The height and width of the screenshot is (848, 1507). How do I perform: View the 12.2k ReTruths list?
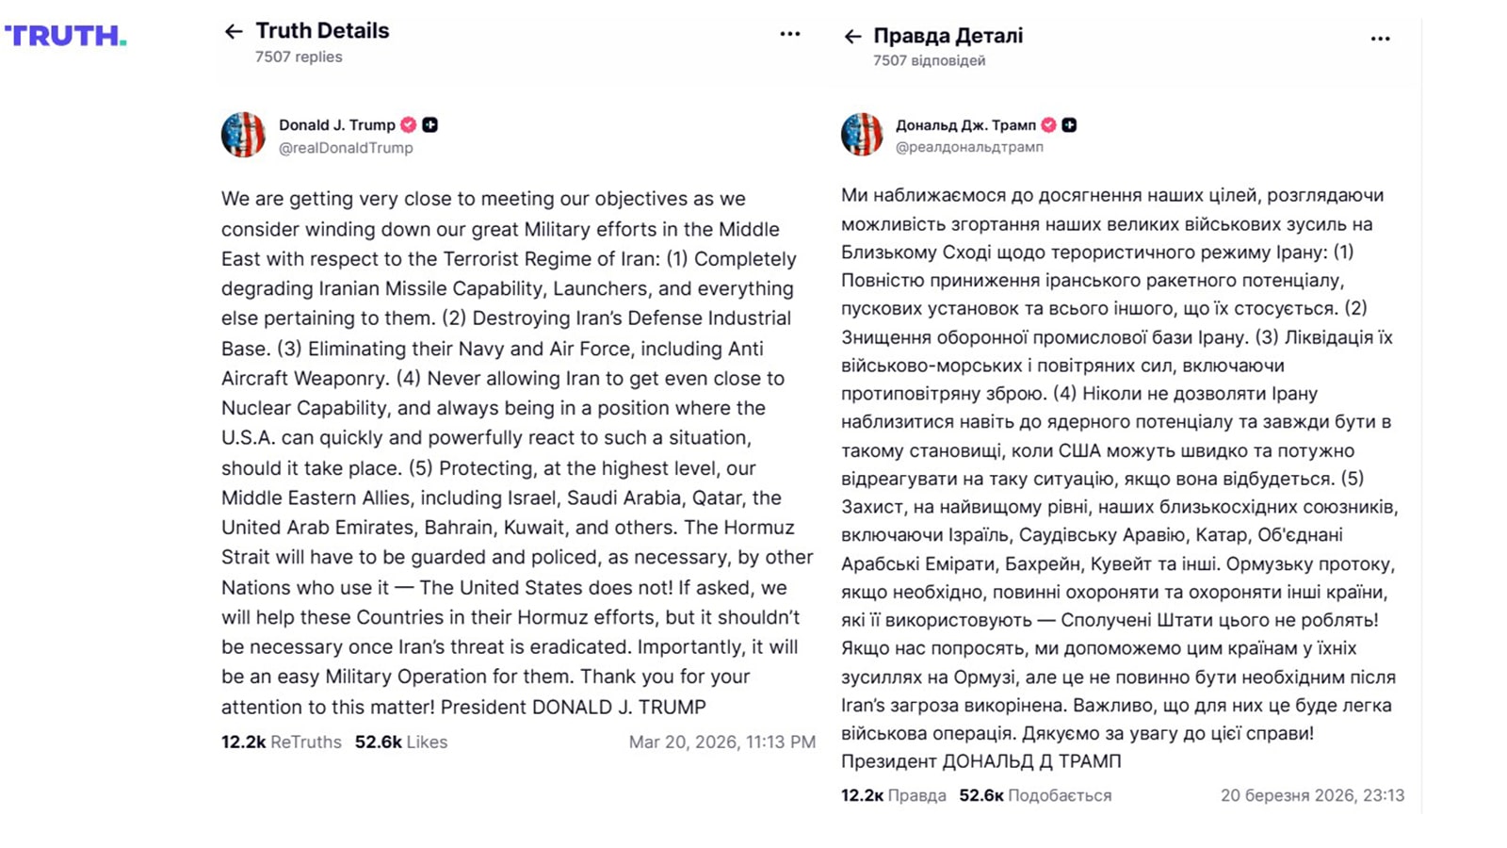point(281,742)
